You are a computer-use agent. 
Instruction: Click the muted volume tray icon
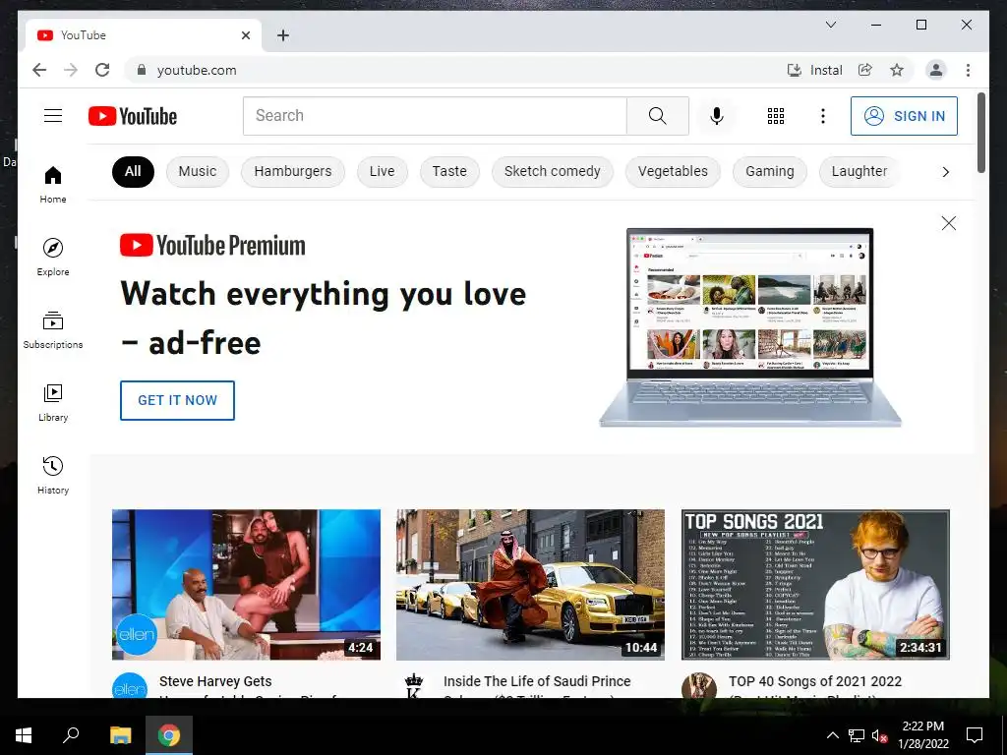tap(879, 735)
